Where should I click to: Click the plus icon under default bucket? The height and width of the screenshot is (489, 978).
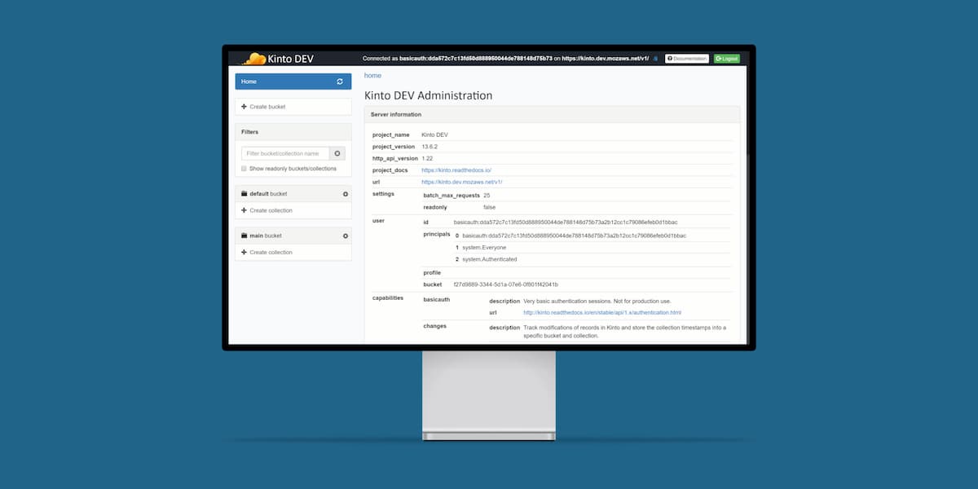point(244,210)
